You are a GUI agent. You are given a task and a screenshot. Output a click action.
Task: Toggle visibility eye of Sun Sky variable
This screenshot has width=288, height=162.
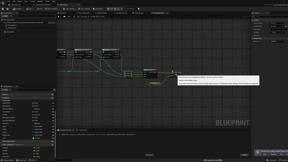[53, 115]
